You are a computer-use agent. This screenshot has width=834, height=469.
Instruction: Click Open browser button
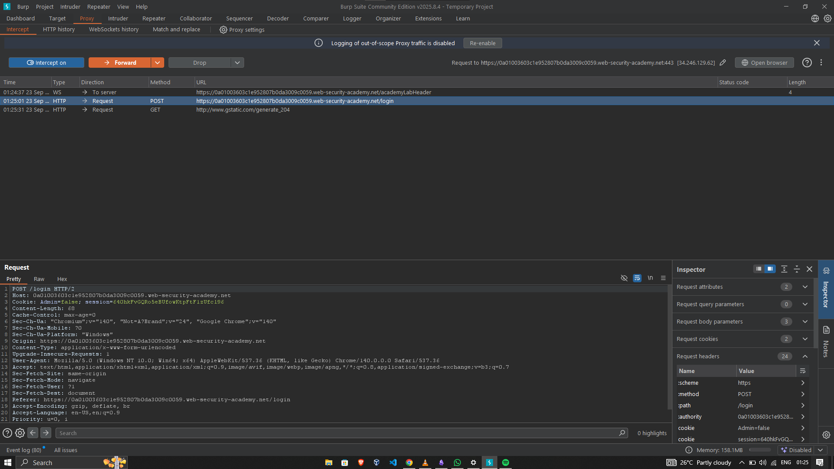click(x=764, y=63)
